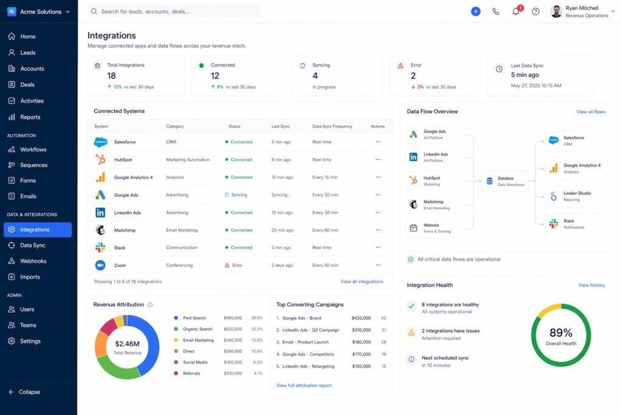Sort by the Last Sync column header
Screen dimensions: 622x415
(281, 126)
